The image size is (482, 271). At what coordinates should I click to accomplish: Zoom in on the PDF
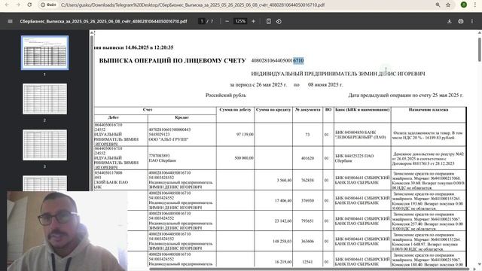click(x=253, y=21)
